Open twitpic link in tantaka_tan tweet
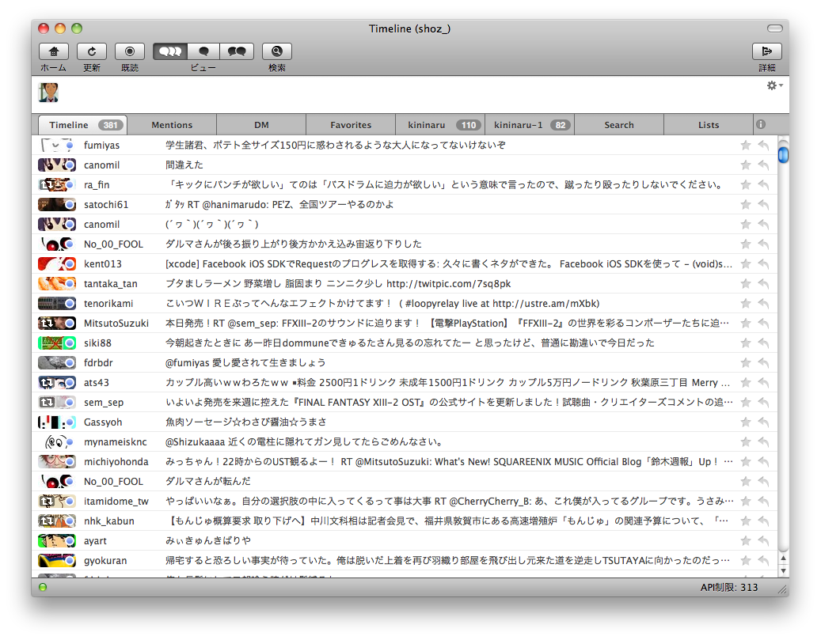 coord(449,284)
